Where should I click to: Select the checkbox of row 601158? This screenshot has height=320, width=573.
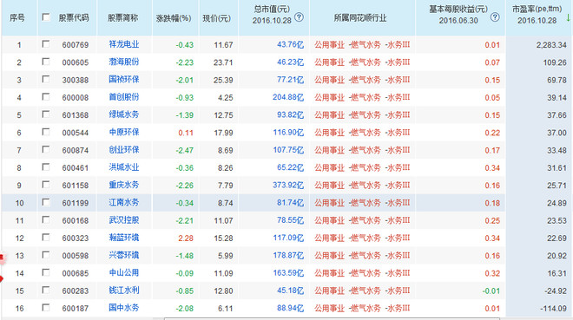click(x=46, y=185)
